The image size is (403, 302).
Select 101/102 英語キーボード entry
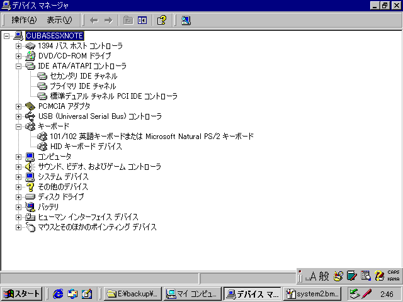(152, 137)
